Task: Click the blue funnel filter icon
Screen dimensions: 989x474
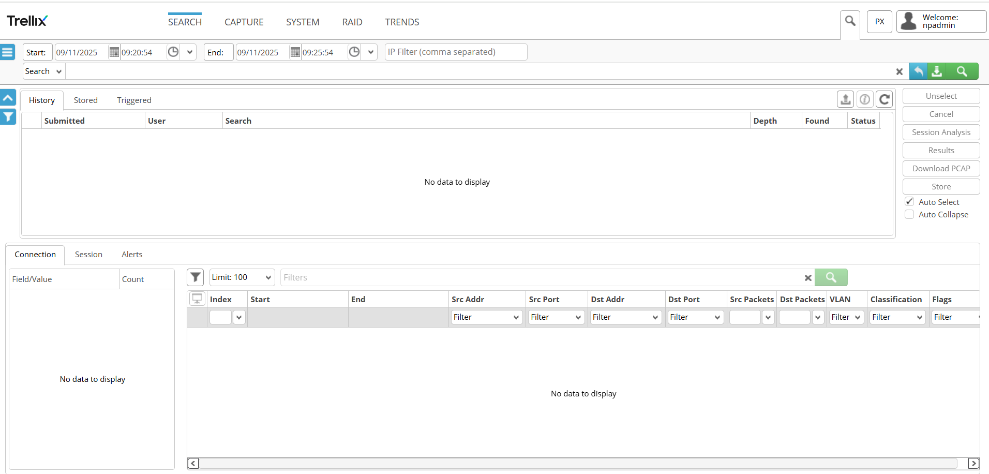Action: [x=8, y=117]
